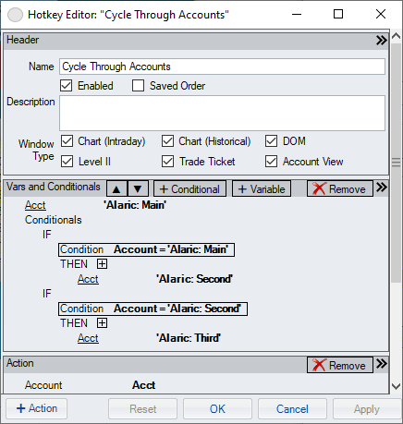Viewport: 403px width, 424px height.
Task: Uncheck the Enabled checkbox
Action: (x=67, y=86)
